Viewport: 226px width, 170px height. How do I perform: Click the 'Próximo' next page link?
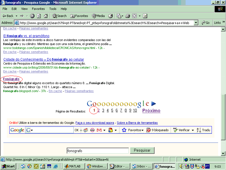coord(151,110)
